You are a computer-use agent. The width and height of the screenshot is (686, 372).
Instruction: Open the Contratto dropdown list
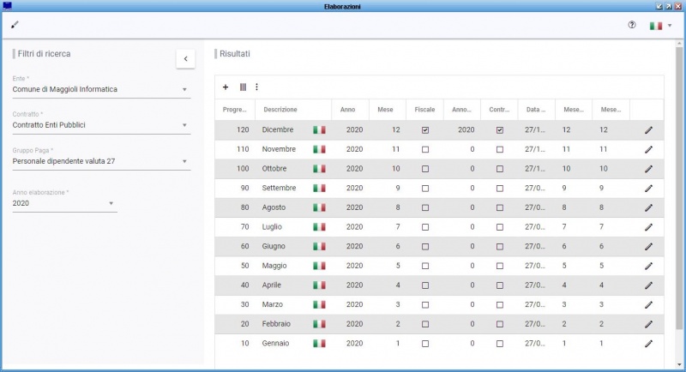tap(184, 125)
